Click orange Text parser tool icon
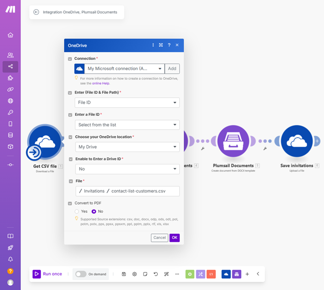This screenshot has height=290, width=324. 211,274
